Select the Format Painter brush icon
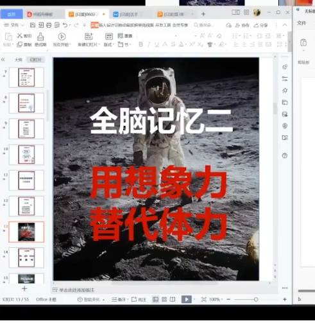This screenshot has height=330, width=315. [x=40, y=37]
